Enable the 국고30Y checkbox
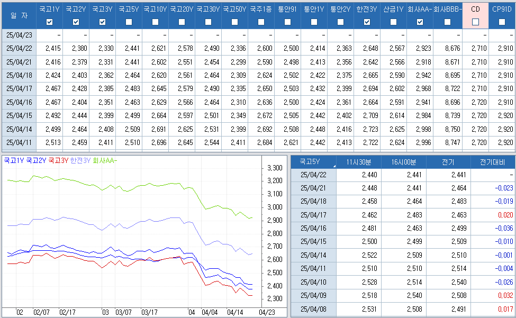Viewport: 516px width, 318px height. (208, 22)
